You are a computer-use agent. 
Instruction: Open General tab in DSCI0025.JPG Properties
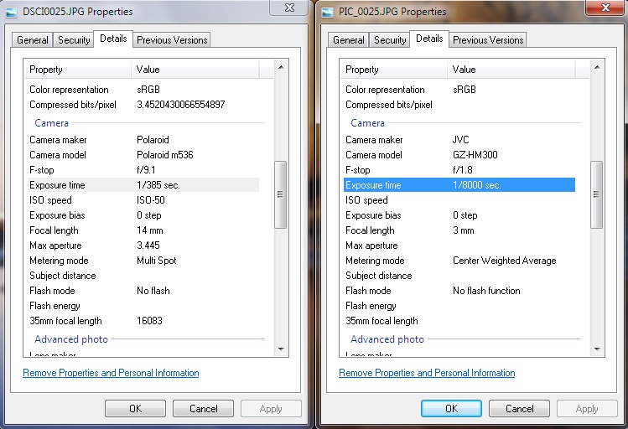click(33, 40)
